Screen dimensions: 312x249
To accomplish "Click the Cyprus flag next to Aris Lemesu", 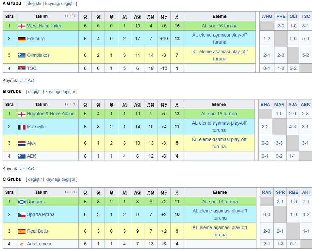I will (x=22, y=244).
